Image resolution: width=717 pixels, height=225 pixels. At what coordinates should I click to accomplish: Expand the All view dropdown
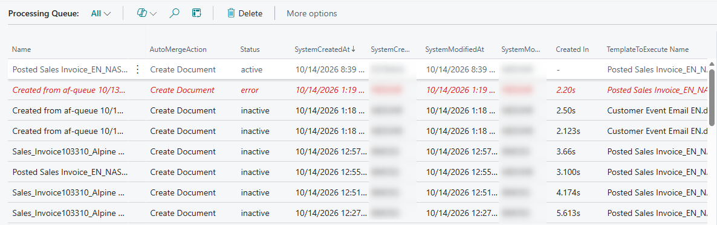point(101,14)
